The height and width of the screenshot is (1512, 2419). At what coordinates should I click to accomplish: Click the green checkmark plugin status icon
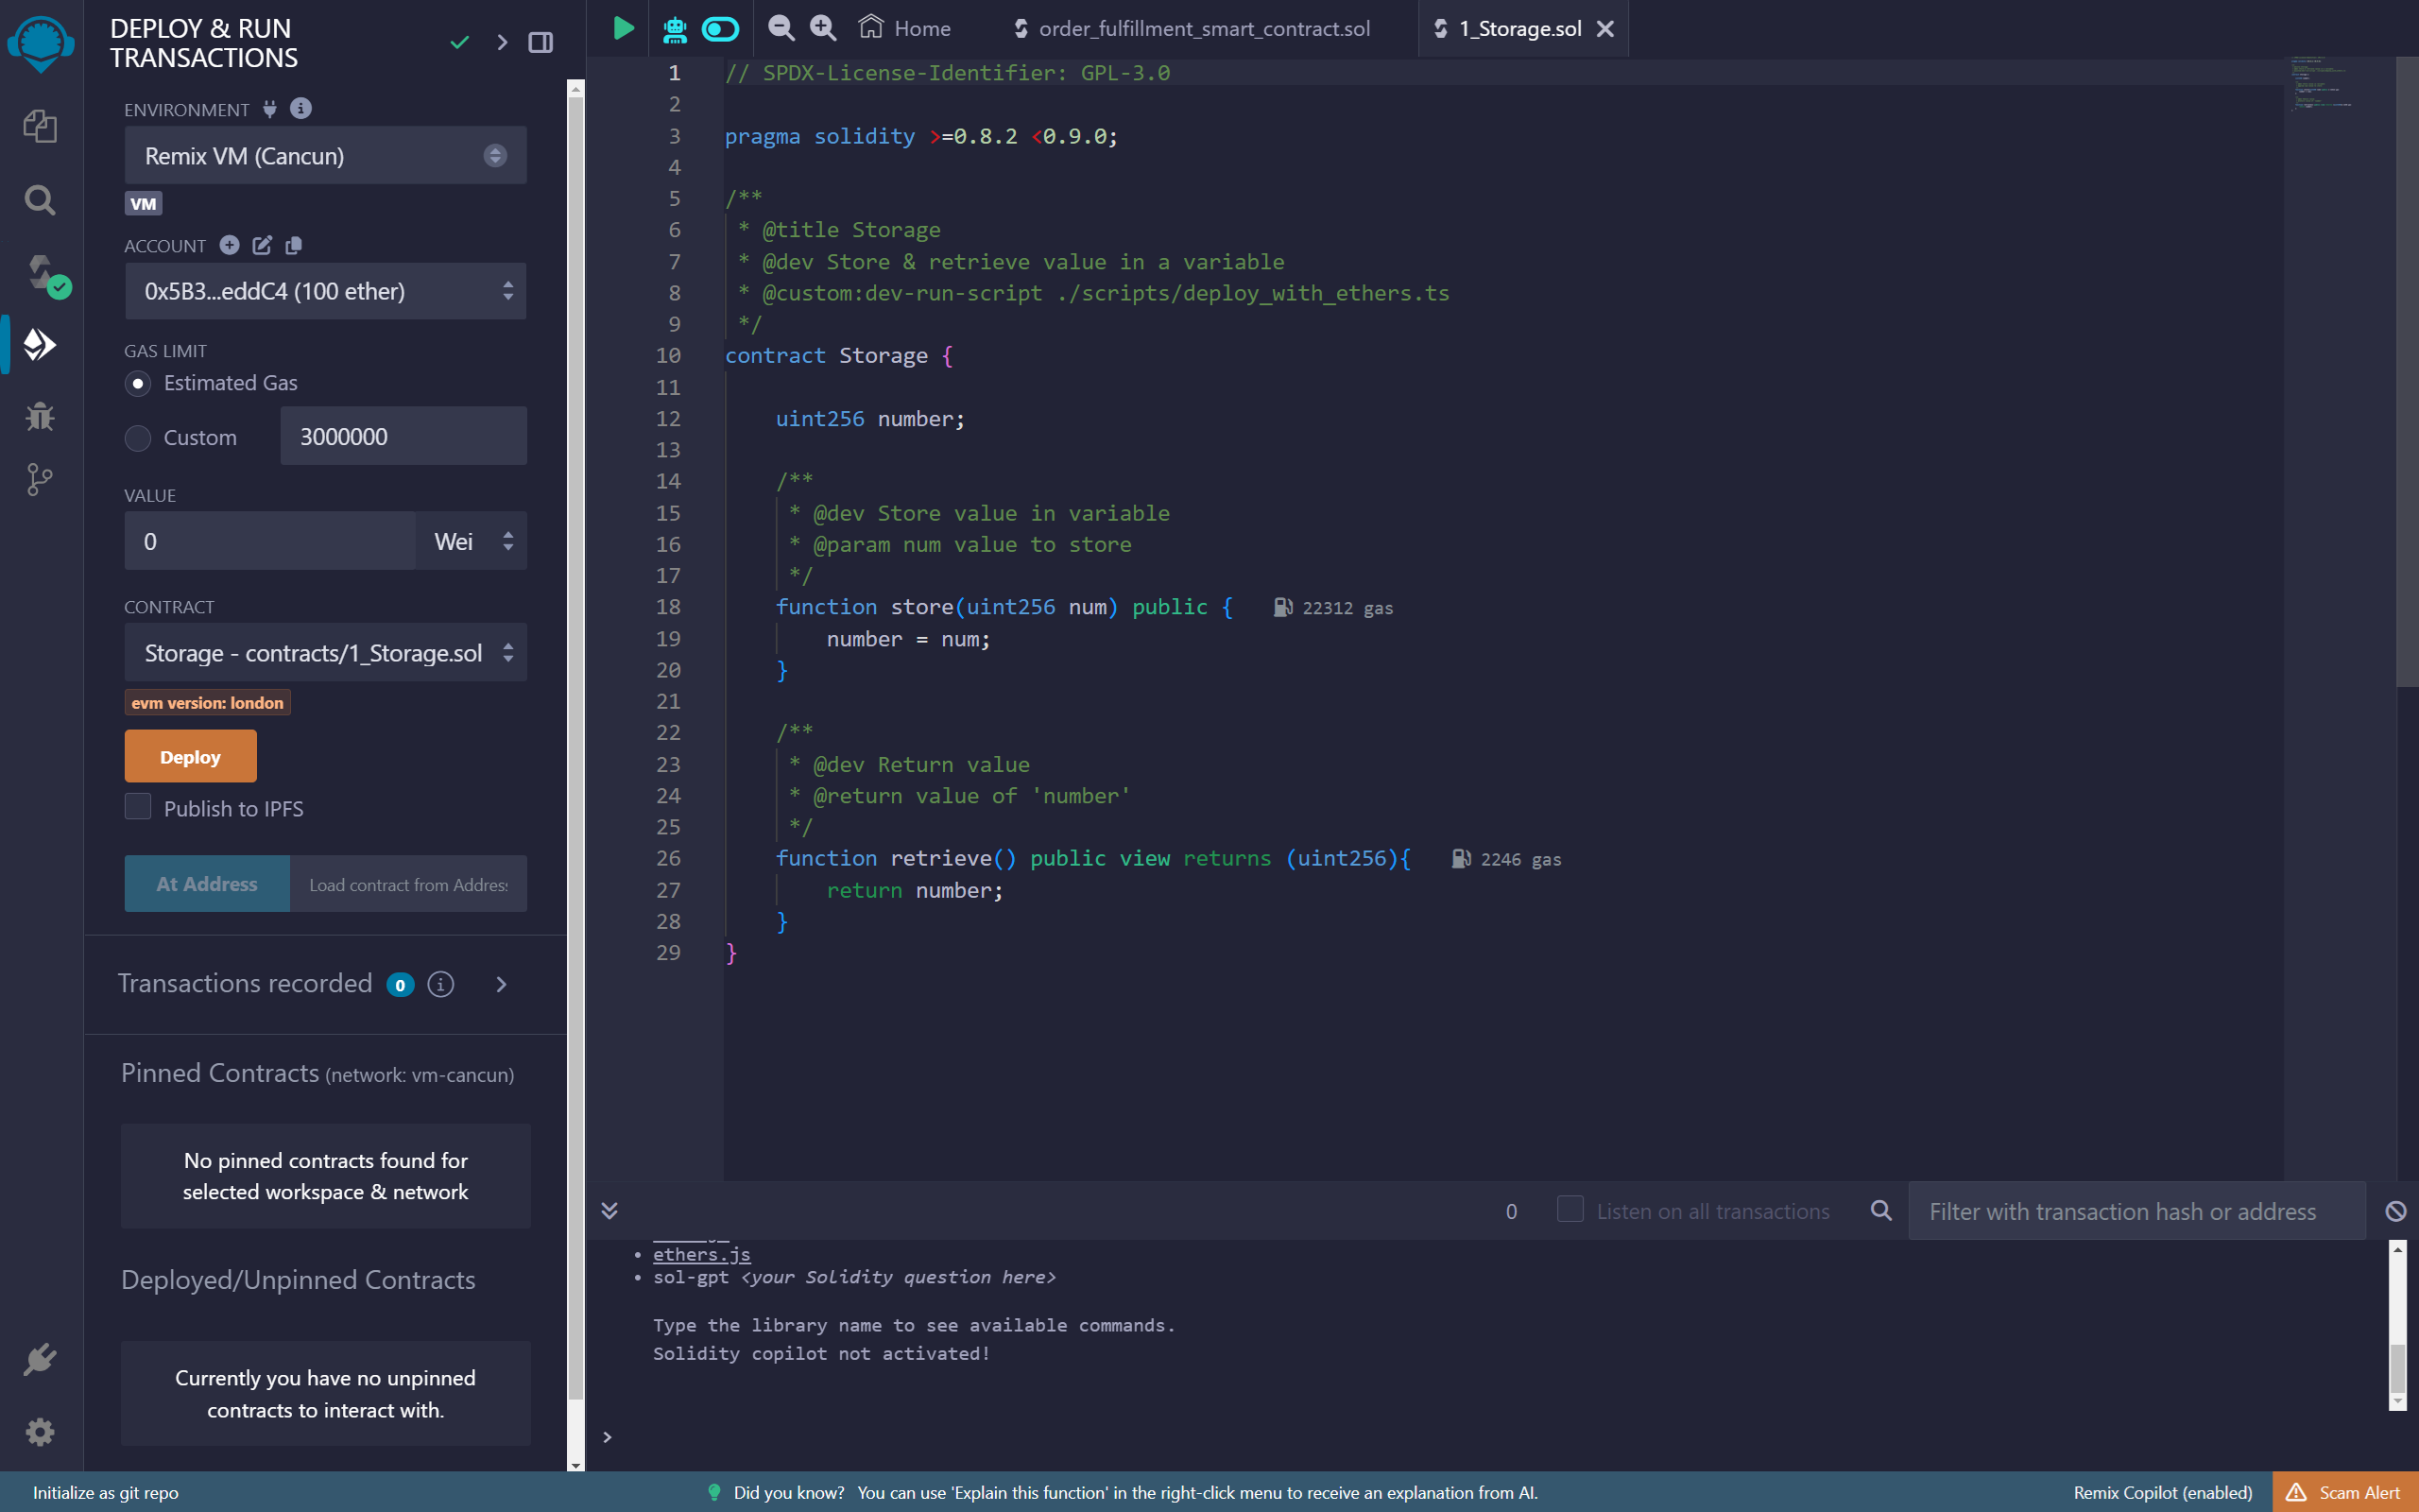460,42
